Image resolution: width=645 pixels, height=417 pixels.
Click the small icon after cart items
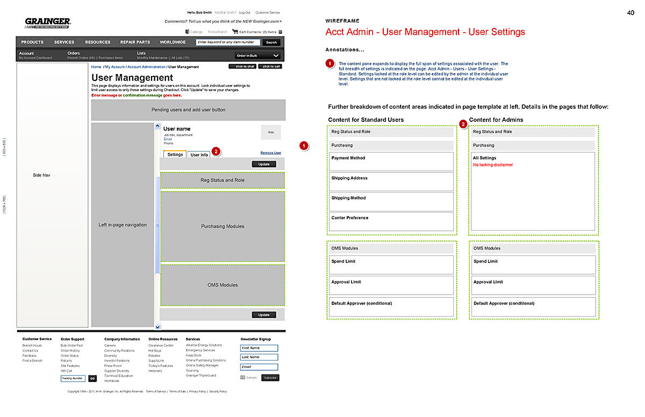coord(280,32)
